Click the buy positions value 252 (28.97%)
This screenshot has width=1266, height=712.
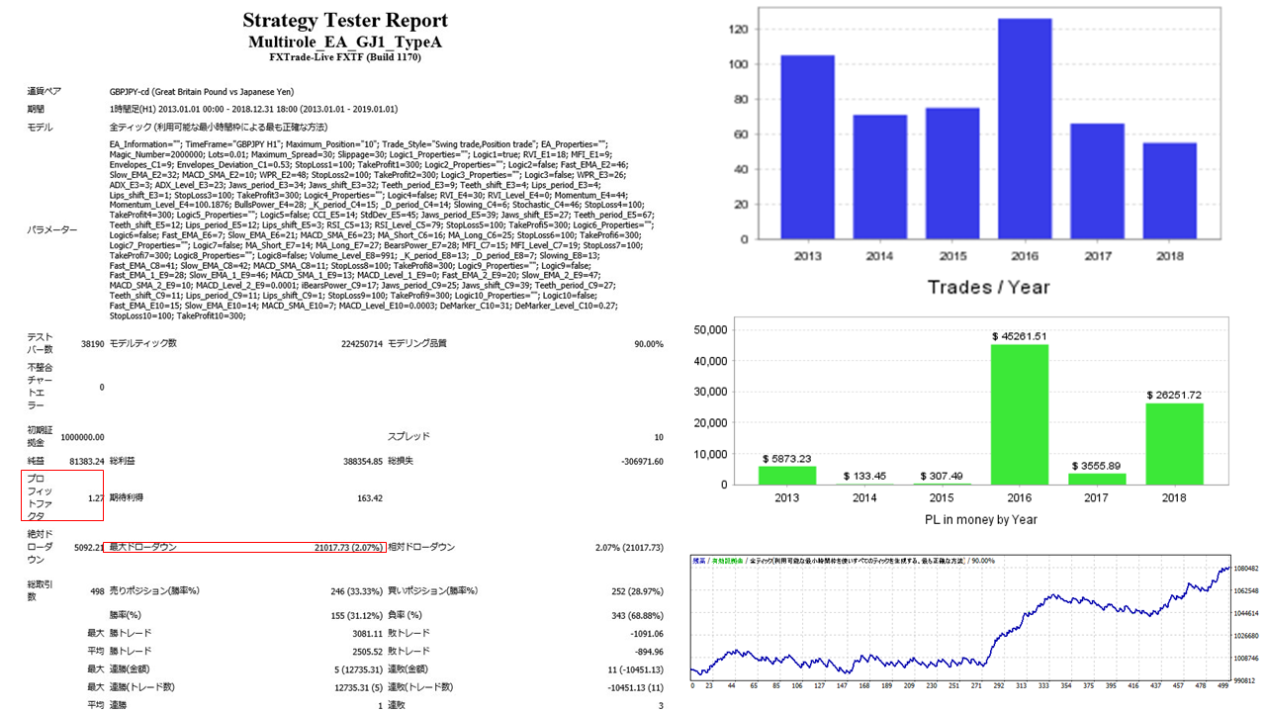coord(637,591)
